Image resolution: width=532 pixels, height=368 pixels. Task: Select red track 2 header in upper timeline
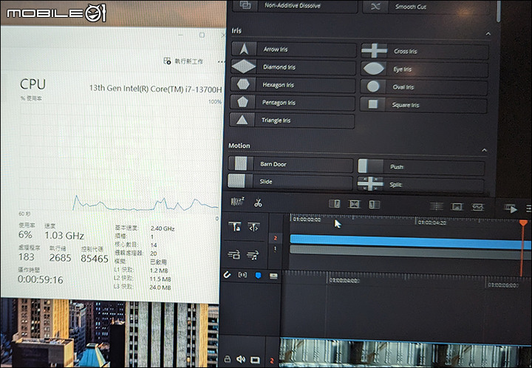point(275,238)
